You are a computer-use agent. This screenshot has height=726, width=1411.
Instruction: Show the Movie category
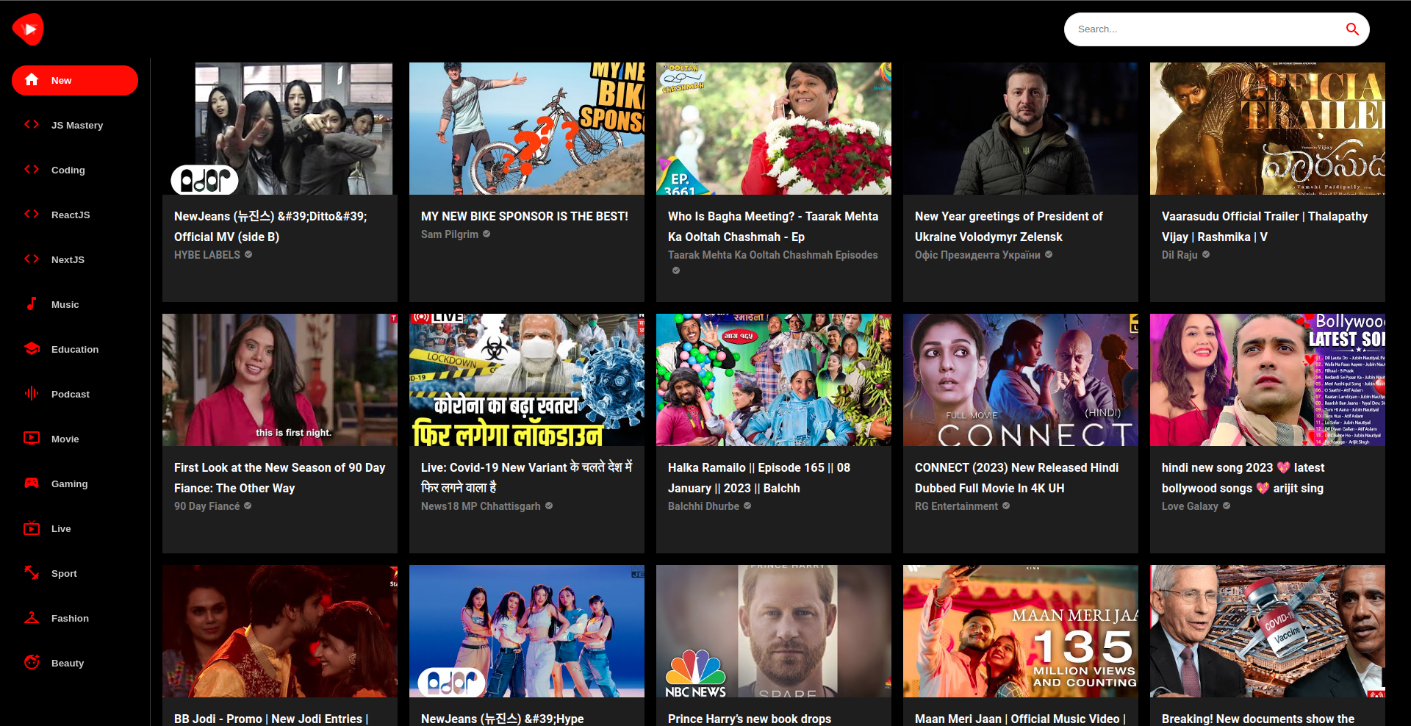(x=75, y=439)
